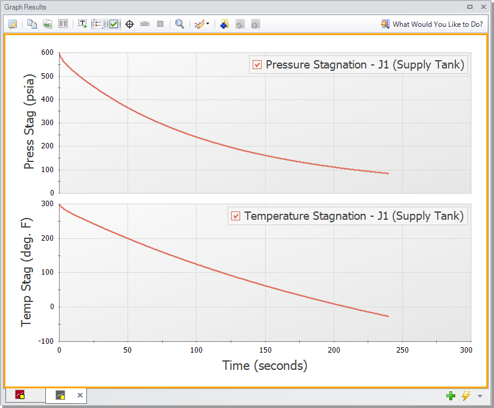The height and width of the screenshot is (408, 494).
Task: Click the add text annotation icon
Action: click(x=83, y=24)
